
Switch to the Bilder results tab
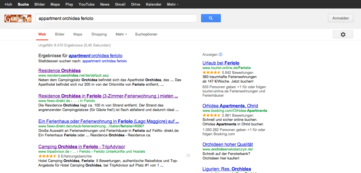(x=60, y=34)
